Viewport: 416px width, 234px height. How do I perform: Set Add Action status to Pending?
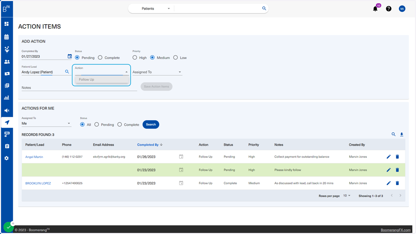pos(77,58)
